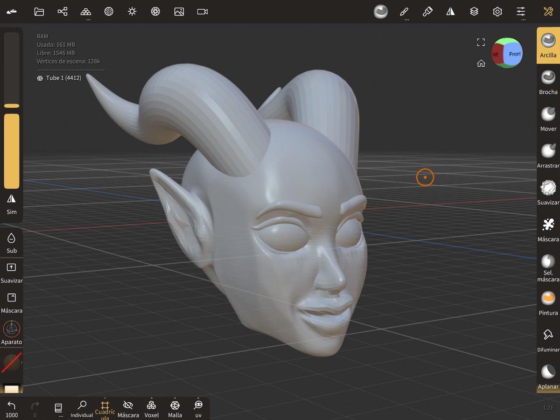
Task: Open the cream color swatch
Action: pyautogui.click(x=12, y=388)
